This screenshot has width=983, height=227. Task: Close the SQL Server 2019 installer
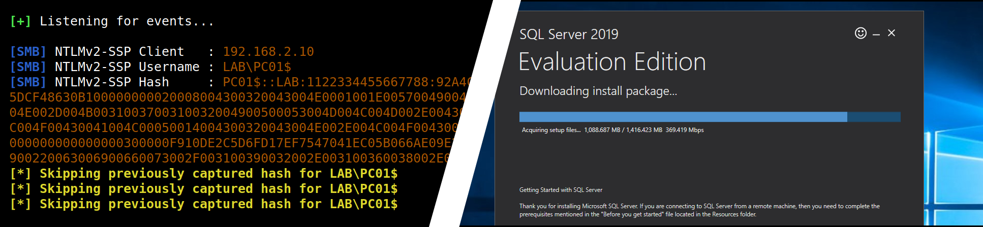892,33
